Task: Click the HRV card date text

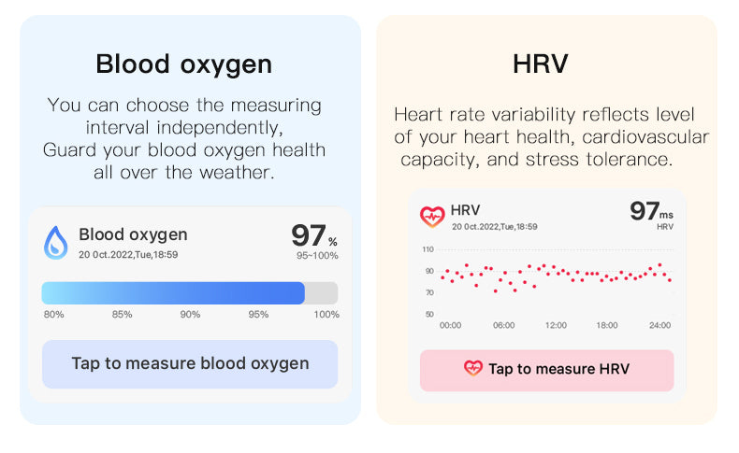Action: [494, 227]
